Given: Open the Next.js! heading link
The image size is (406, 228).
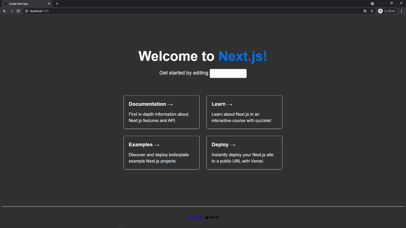Looking at the screenshot, I should 243,56.
